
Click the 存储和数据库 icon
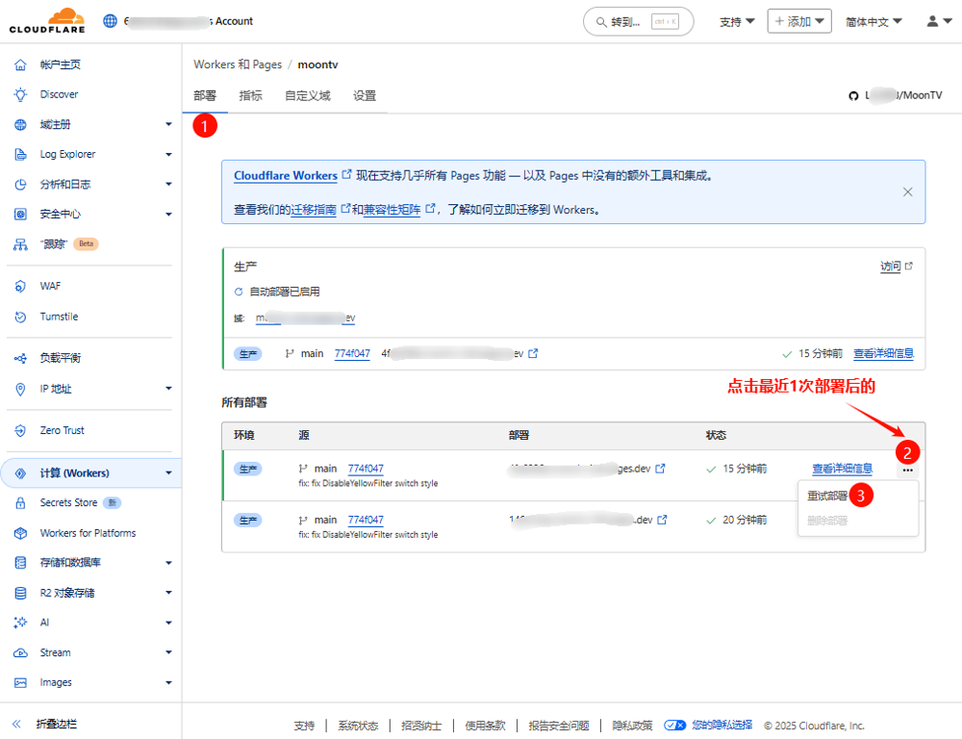[x=20, y=562]
